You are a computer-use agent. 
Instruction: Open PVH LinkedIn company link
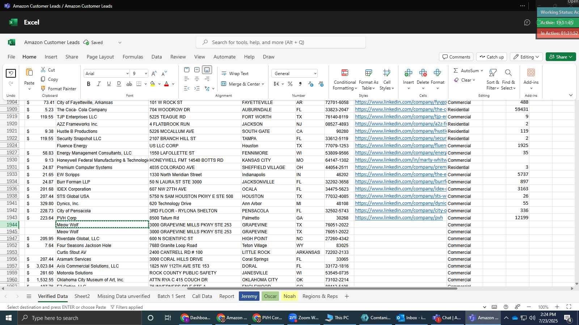point(399,217)
